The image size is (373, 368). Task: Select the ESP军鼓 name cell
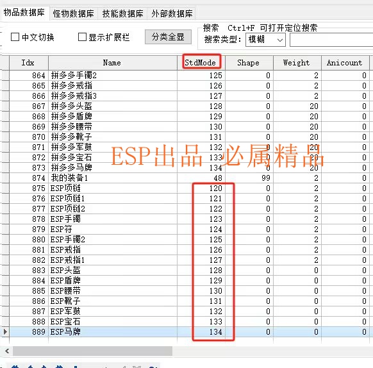coord(113,312)
